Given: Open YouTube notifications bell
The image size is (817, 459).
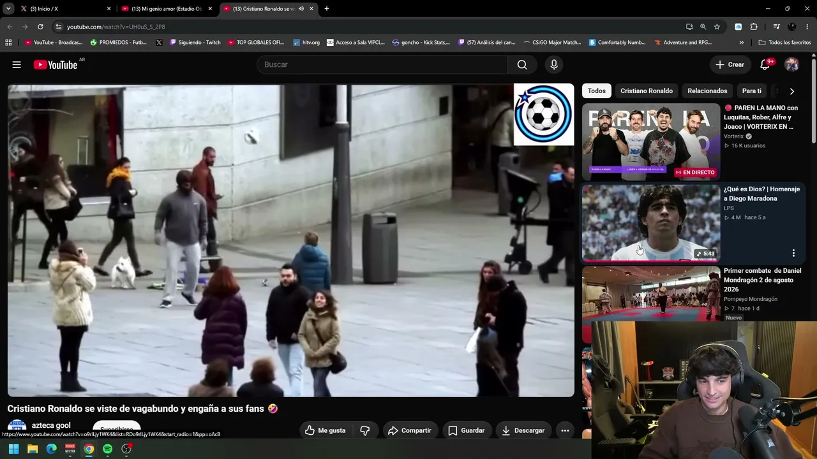Looking at the screenshot, I should tap(765, 64).
